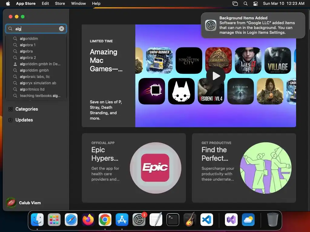The height and width of the screenshot is (232, 310).
Task: Open the 'Amazing Mac Games' story headline
Action: tap(106, 60)
